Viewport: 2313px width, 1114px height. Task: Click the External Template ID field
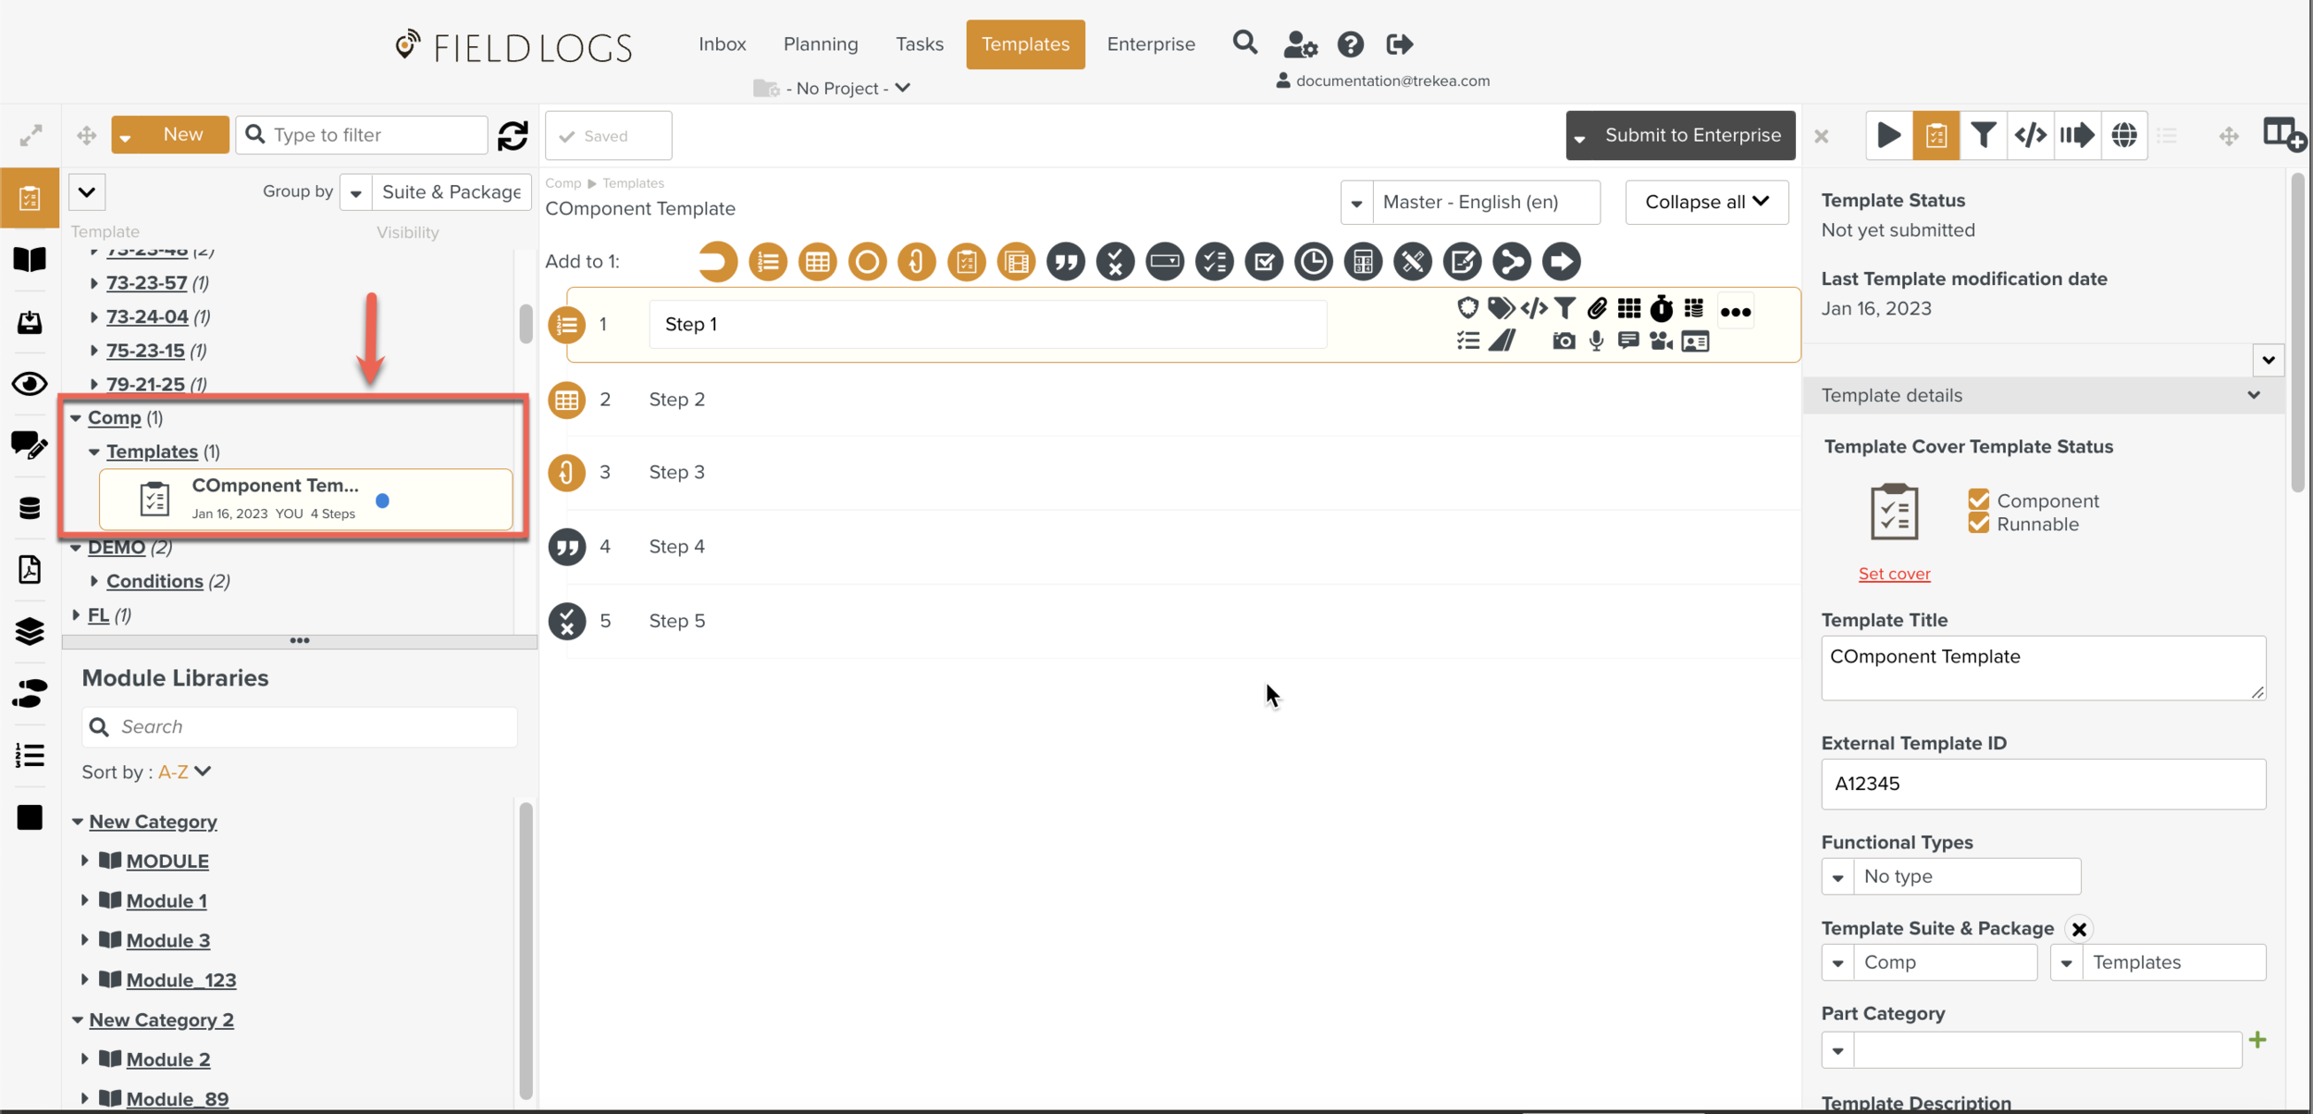(2042, 785)
